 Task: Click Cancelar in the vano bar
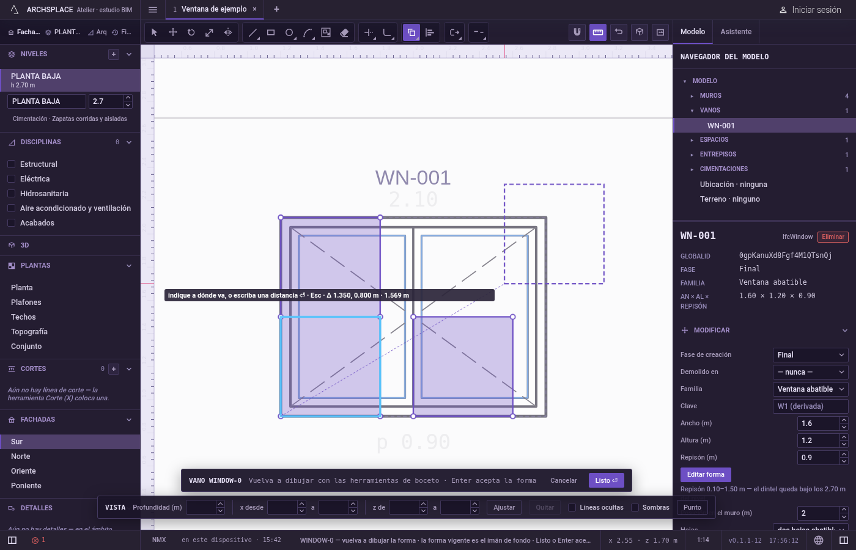click(x=564, y=480)
